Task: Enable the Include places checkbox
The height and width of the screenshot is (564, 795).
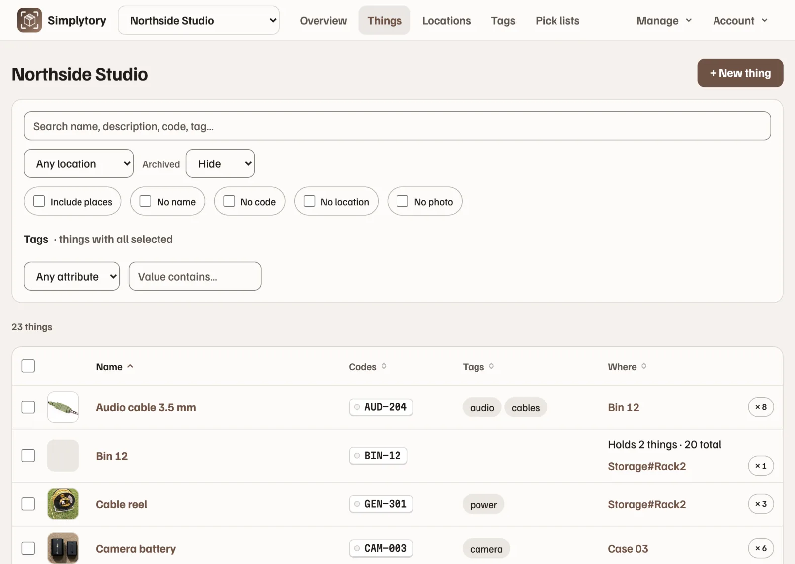Action: pos(39,201)
